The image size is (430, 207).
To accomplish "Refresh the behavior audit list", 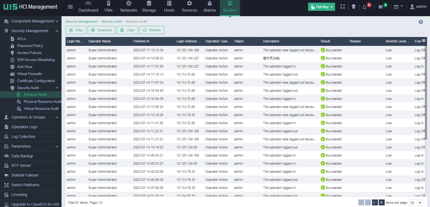I will (x=152, y=30).
